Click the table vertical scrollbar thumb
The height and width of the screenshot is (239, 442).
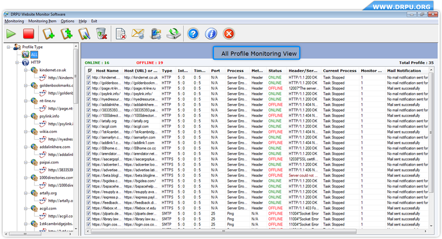click(x=431, y=133)
